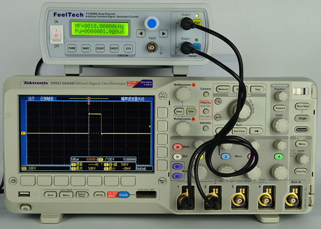Turn the Pan & Zoom Wave Inspector knob
Image resolution: width=321 pixels, height=229 pixels.
coord(241,111)
